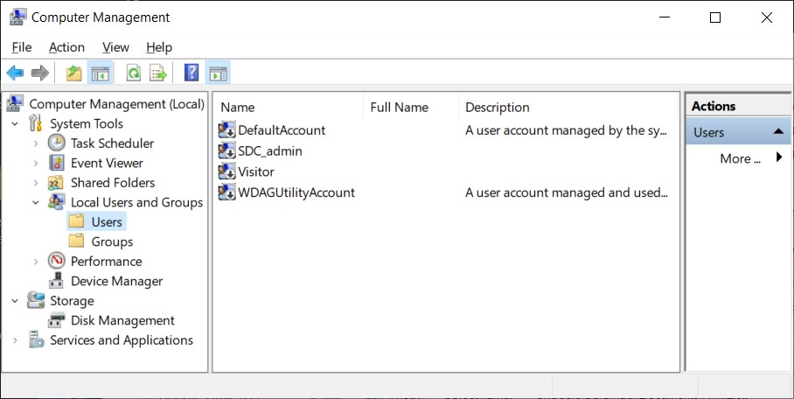Select the Task Scheduler tree label
794x399 pixels.
click(112, 143)
